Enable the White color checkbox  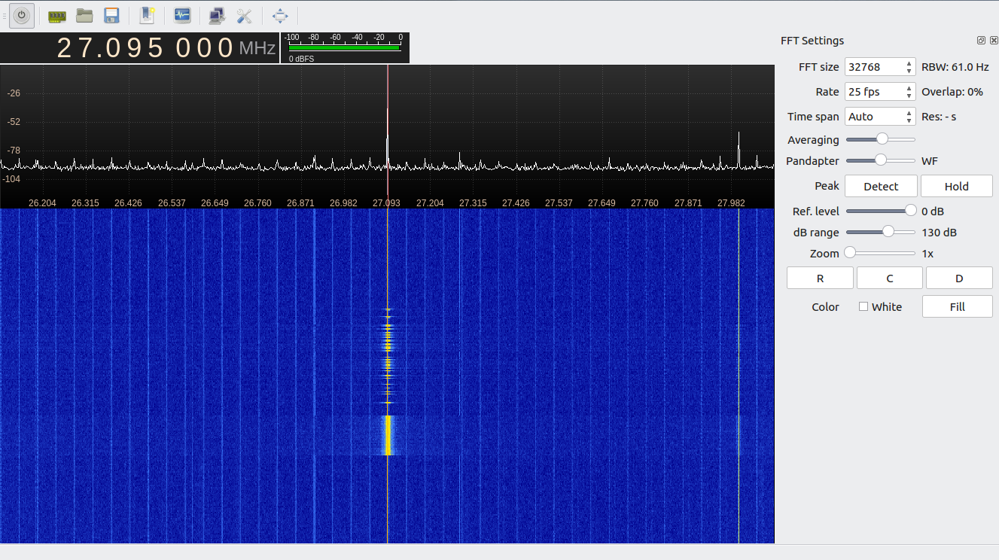pyautogui.click(x=863, y=307)
